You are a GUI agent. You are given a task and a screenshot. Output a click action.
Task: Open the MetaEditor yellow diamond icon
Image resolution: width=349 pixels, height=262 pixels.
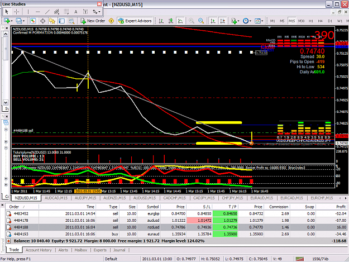tap(111, 21)
